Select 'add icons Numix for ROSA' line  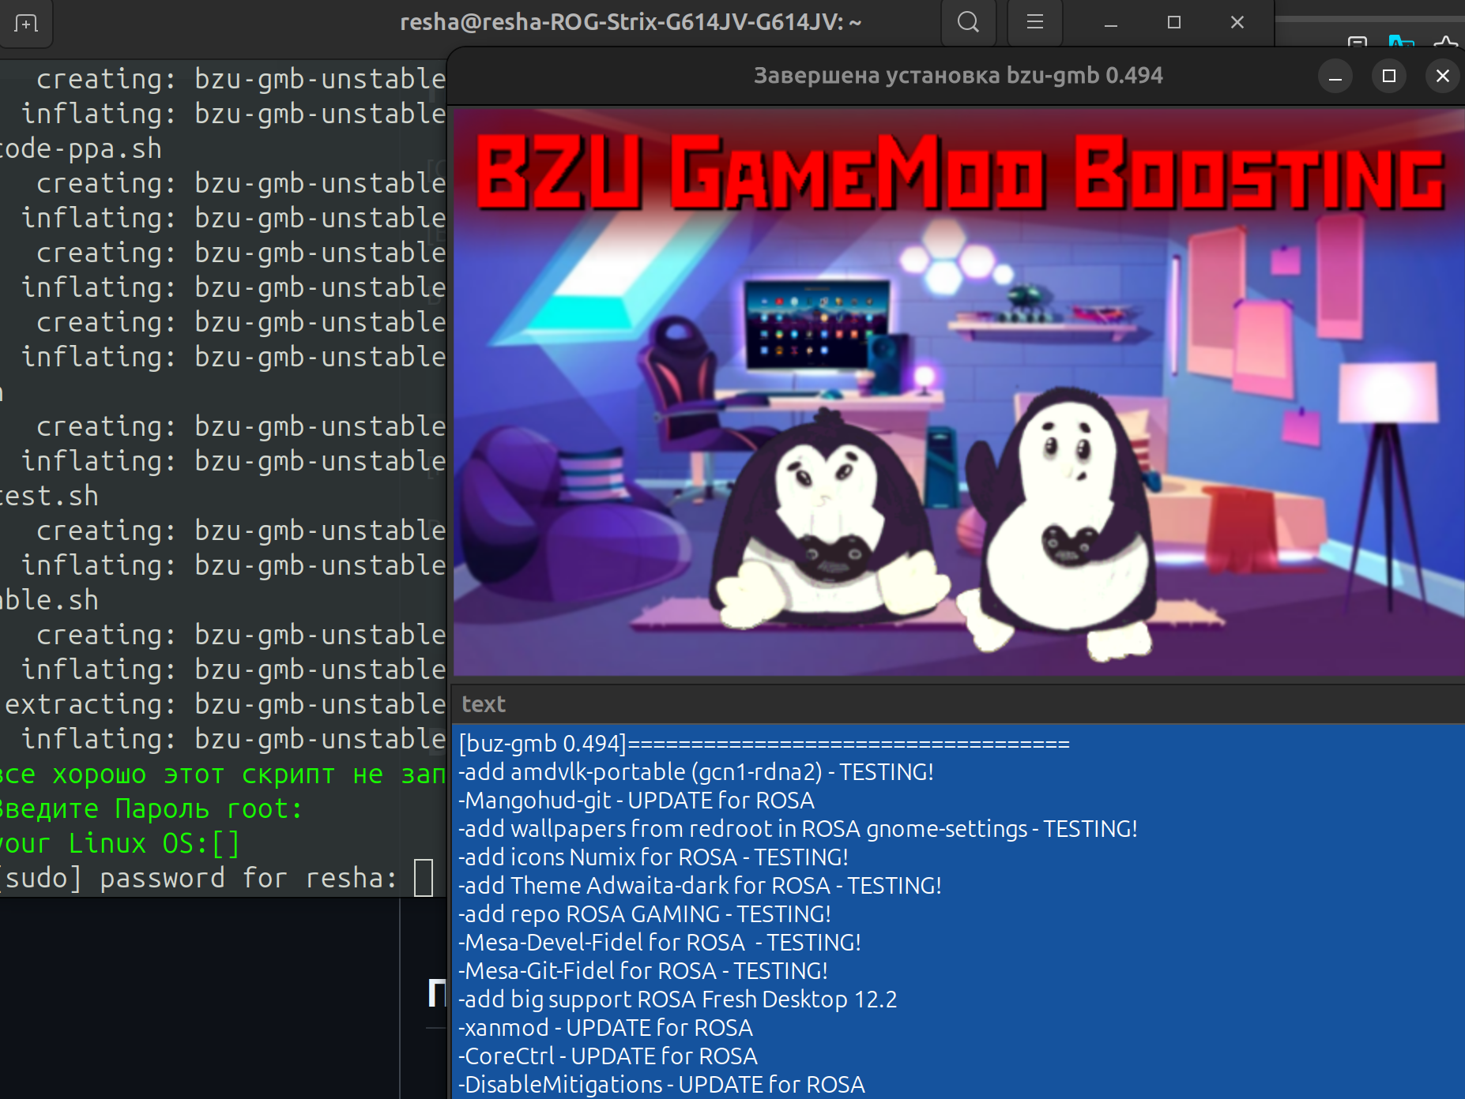click(x=958, y=857)
